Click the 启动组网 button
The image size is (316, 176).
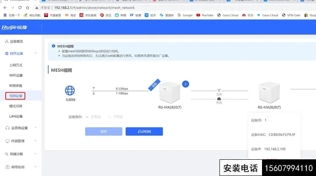pyautogui.click(x=144, y=131)
